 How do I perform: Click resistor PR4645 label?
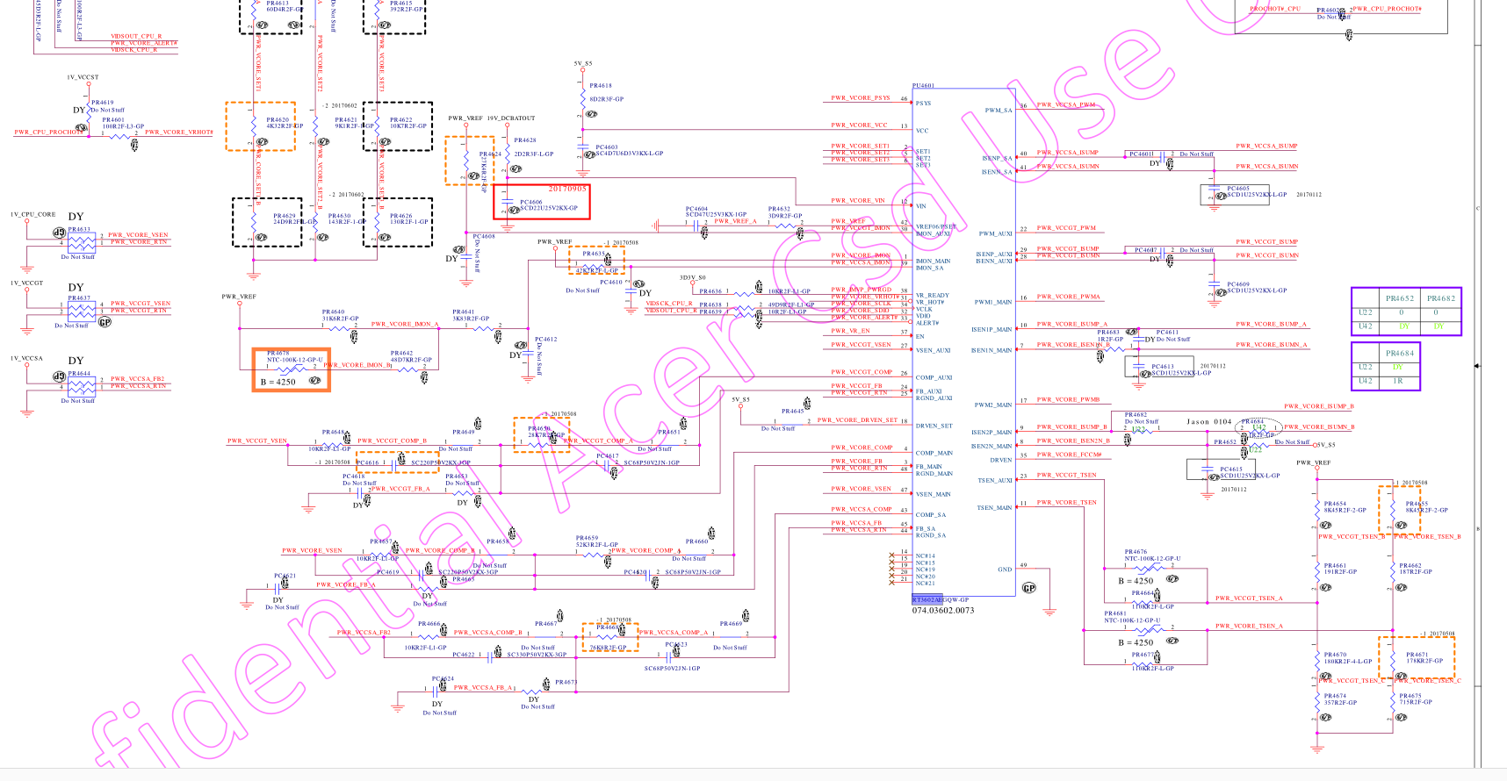tap(792, 411)
